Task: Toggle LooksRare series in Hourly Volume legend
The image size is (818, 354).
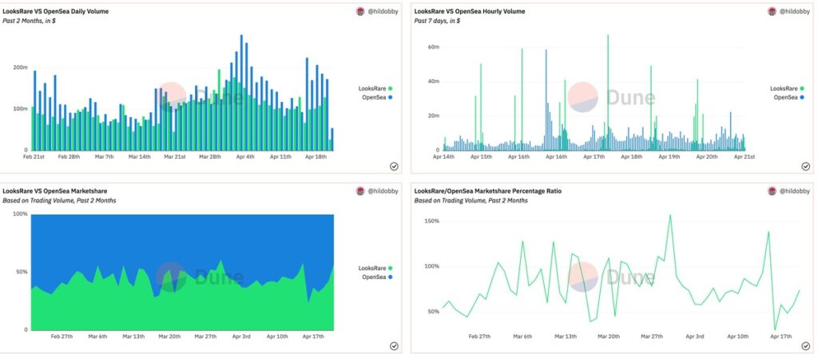Action: click(787, 88)
